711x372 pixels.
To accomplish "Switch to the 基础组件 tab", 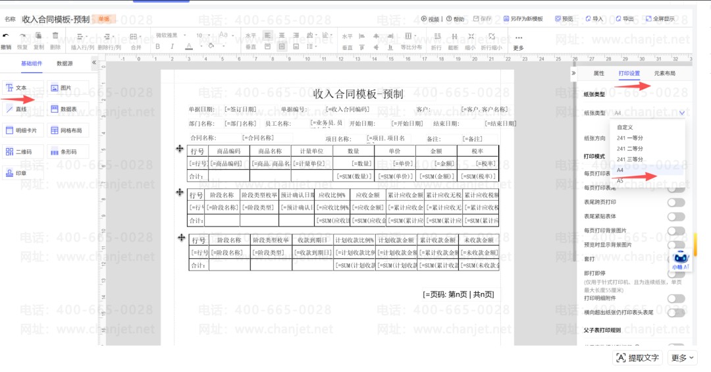I will (x=32, y=63).
